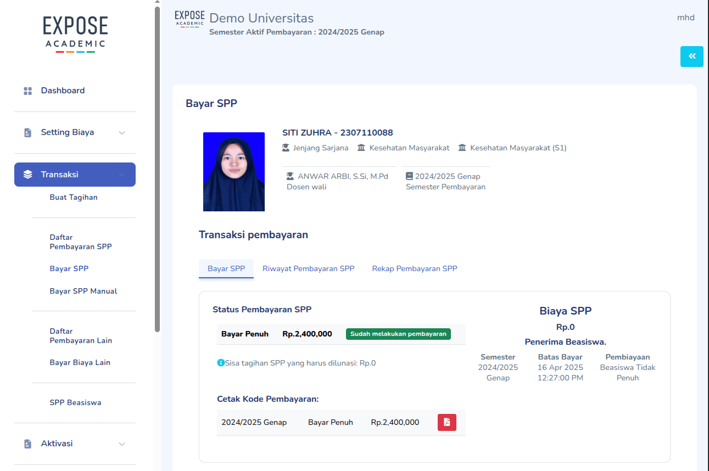Open SPP Beasiswa in sidebar
This screenshot has width=709, height=471.
tap(75, 402)
